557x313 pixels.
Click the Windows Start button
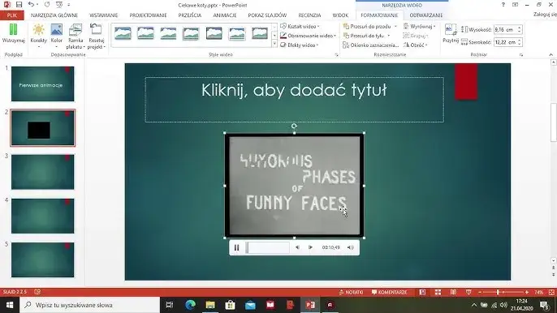[10, 305]
